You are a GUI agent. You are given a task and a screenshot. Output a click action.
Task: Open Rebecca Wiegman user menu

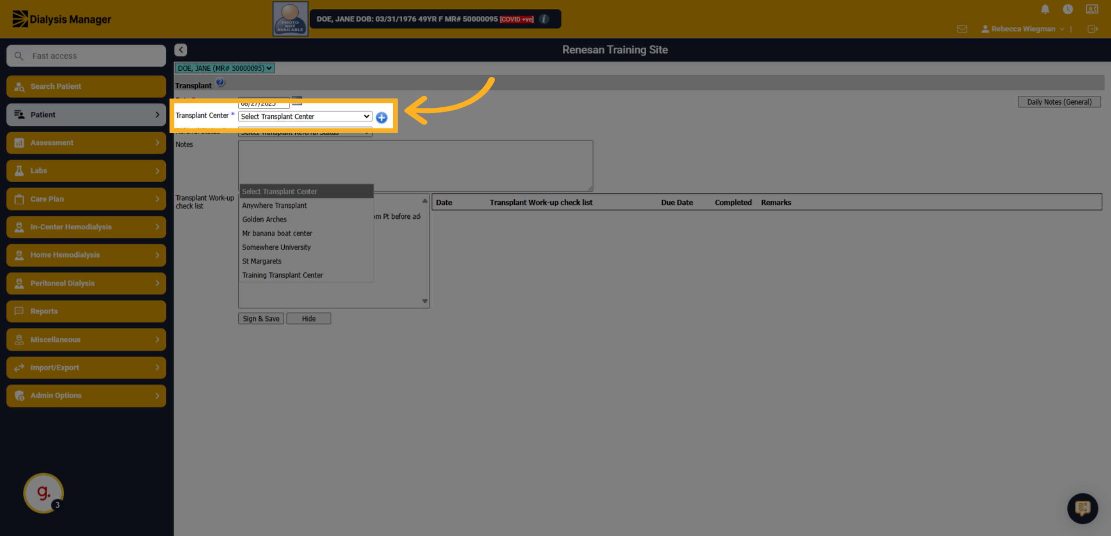pos(1023,29)
